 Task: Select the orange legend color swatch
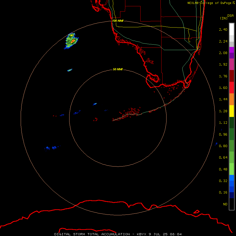tap(232, 99)
